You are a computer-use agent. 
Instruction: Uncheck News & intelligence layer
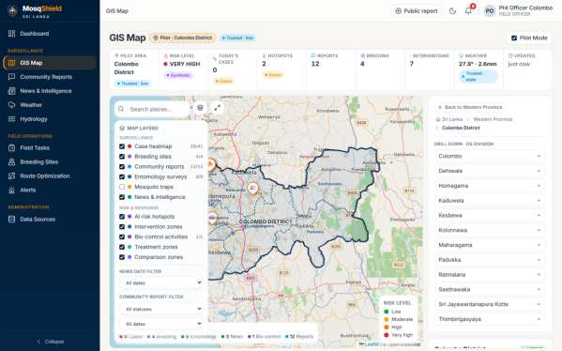(122, 197)
